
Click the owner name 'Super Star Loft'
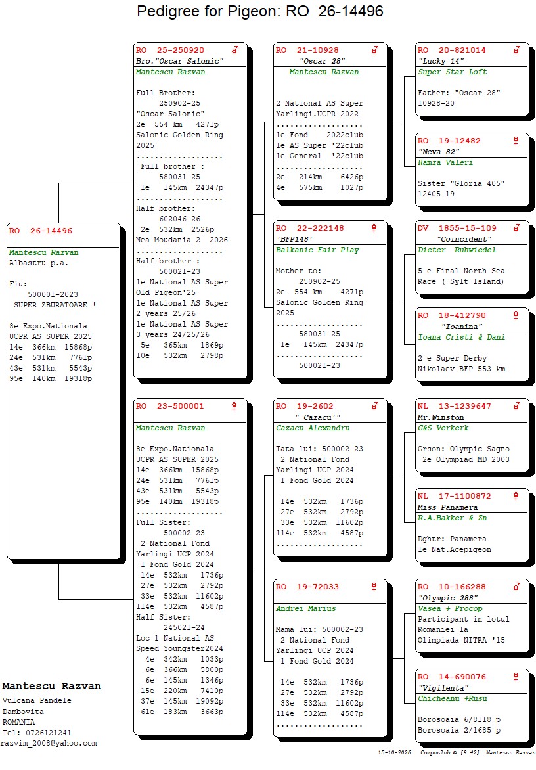click(453, 72)
